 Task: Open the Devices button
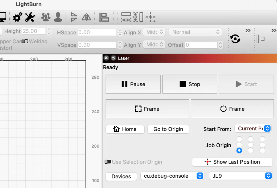(x=121, y=176)
